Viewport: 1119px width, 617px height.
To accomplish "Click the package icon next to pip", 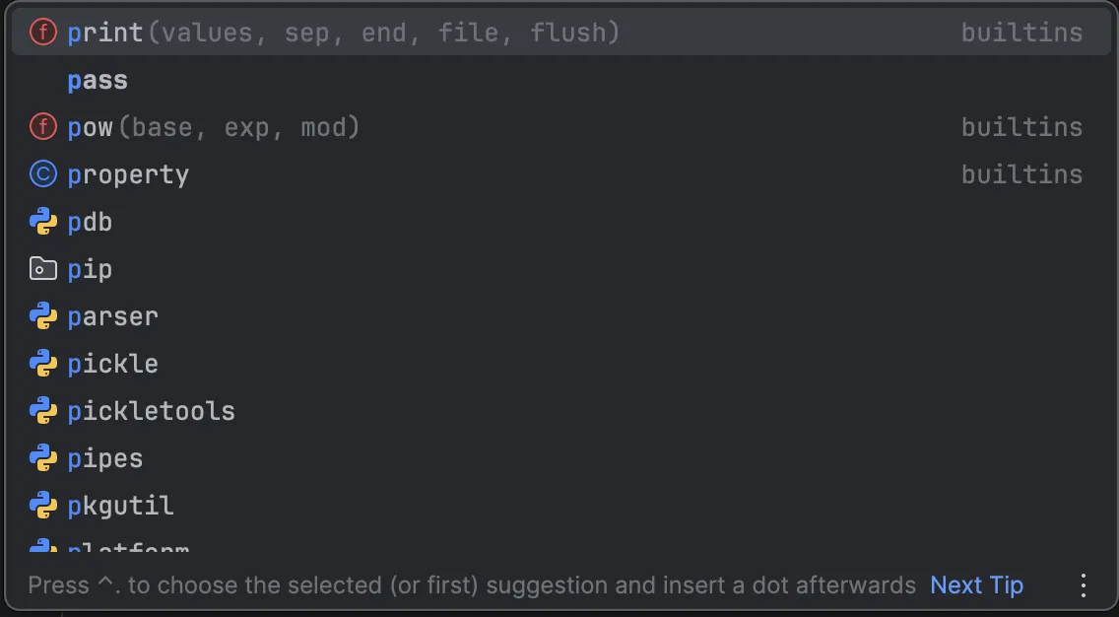I will tap(41, 268).
